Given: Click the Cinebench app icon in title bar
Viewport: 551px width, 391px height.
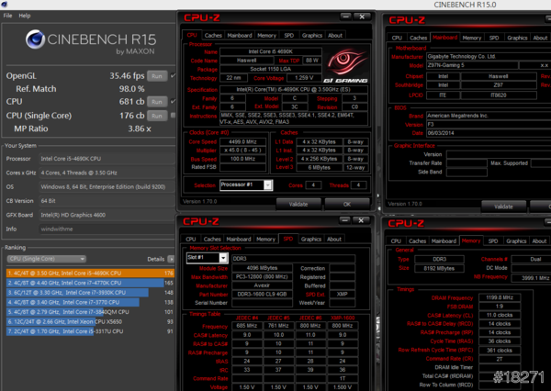Looking at the screenshot, I should [x=6, y=5].
